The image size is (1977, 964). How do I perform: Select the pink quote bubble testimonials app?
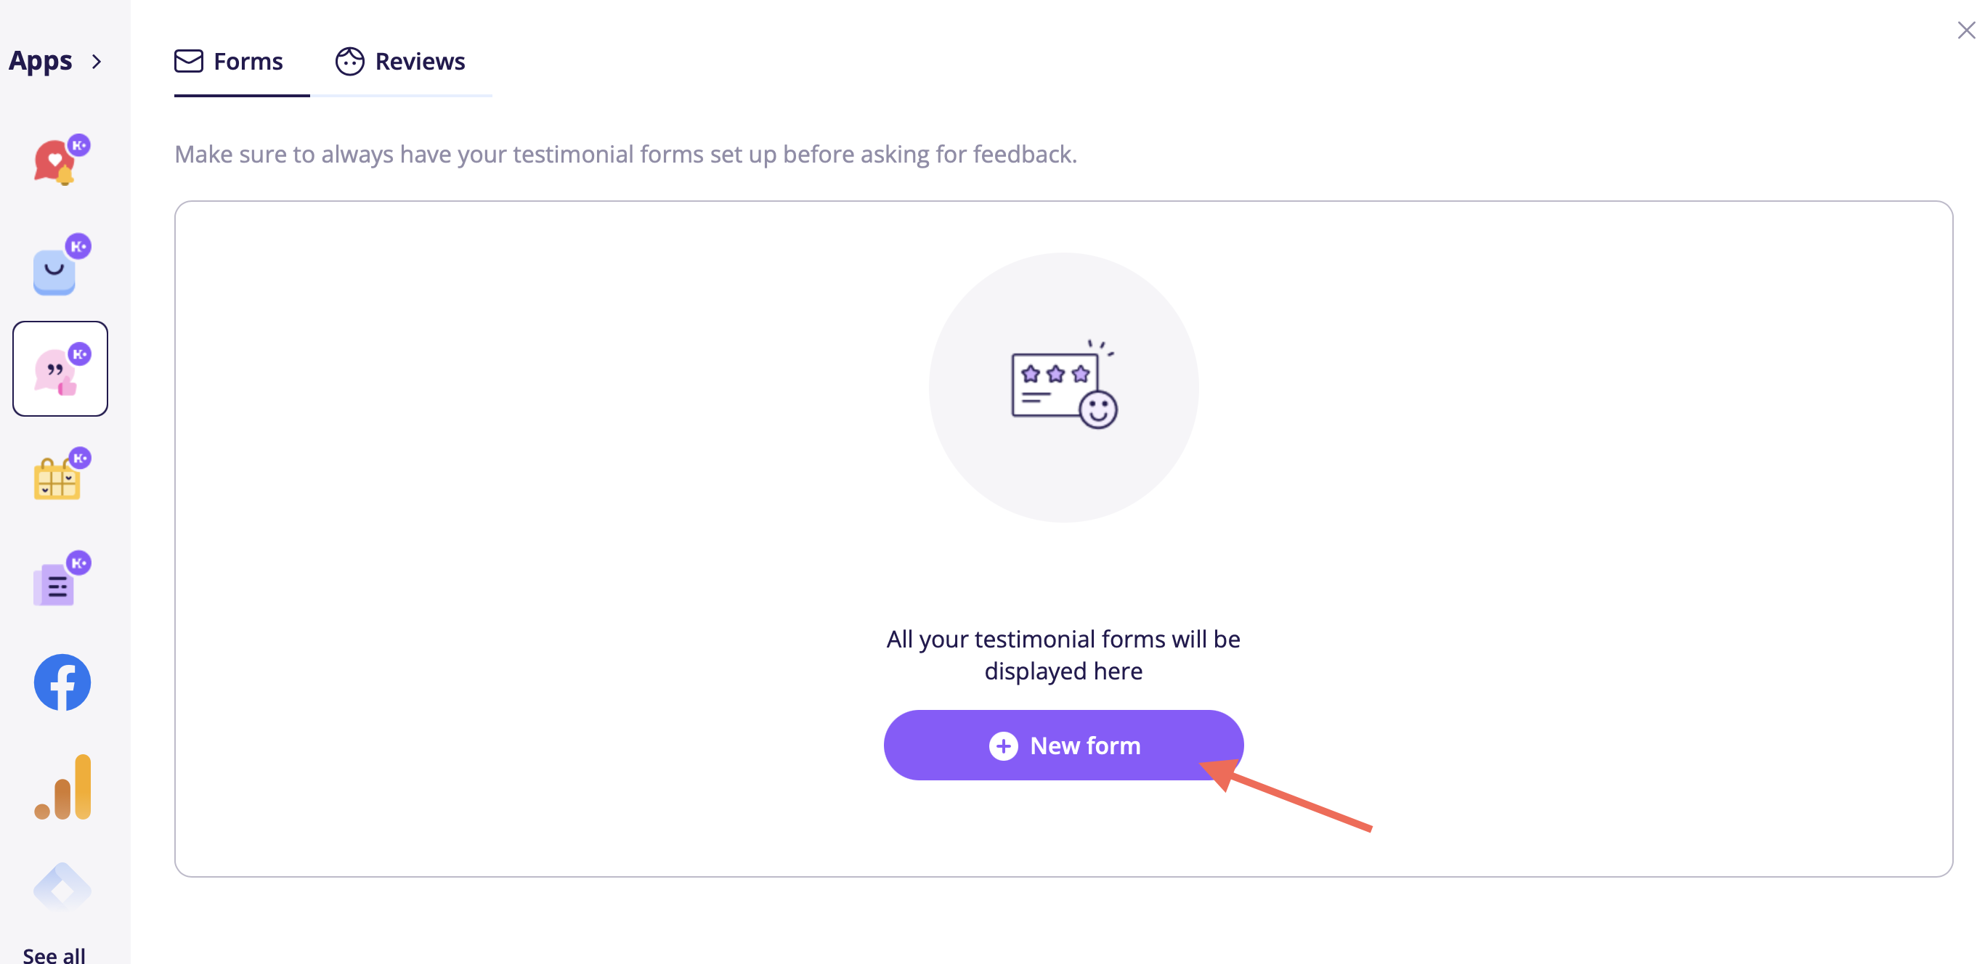60,369
